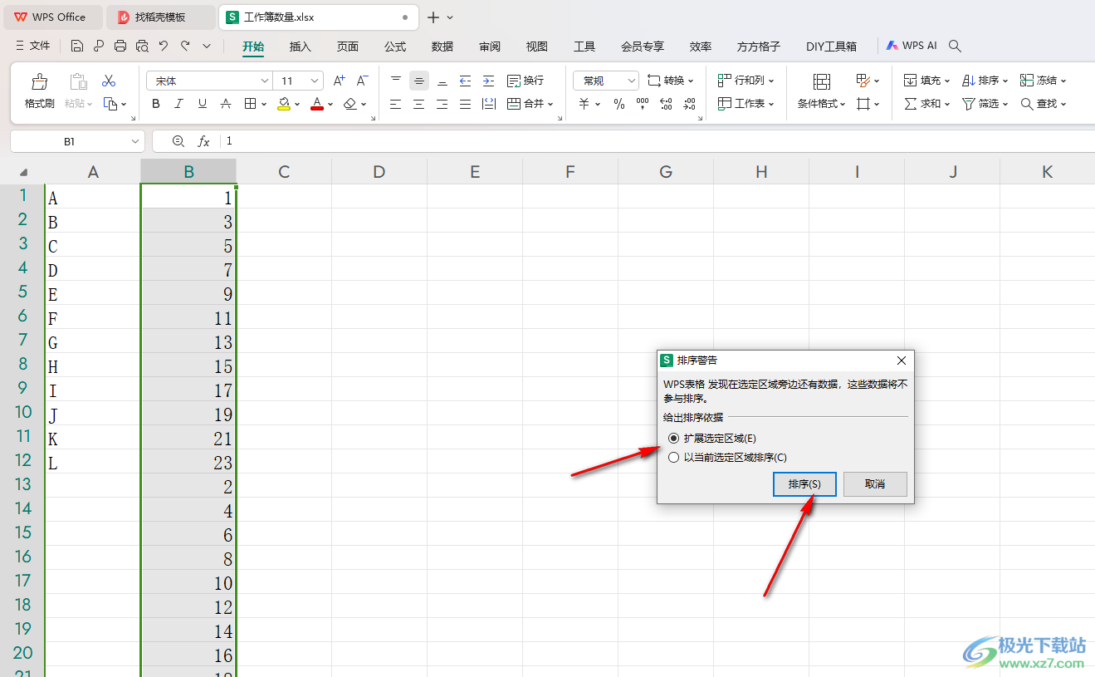
Task: Click the percent style icon
Action: (619, 104)
